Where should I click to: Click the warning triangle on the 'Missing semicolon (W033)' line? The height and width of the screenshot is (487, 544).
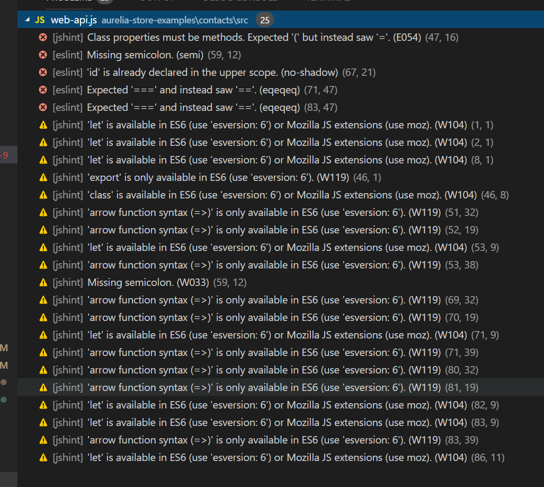click(x=43, y=282)
